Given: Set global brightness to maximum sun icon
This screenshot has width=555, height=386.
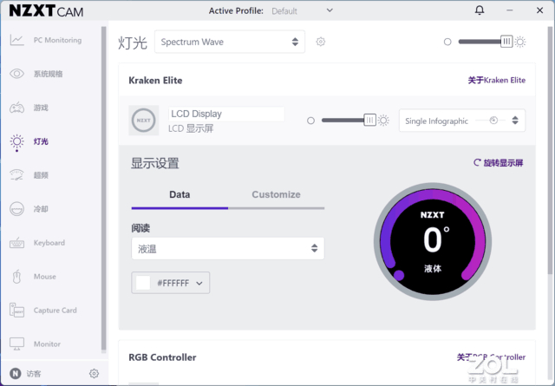Looking at the screenshot, I should click(520, 42).
